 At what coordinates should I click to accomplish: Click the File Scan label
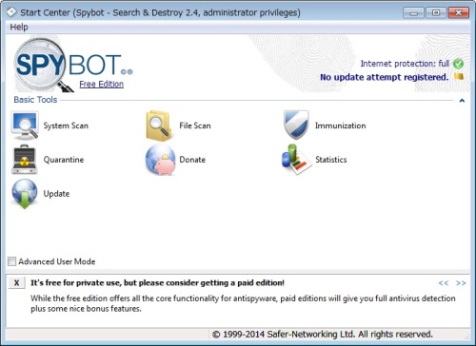195,125
